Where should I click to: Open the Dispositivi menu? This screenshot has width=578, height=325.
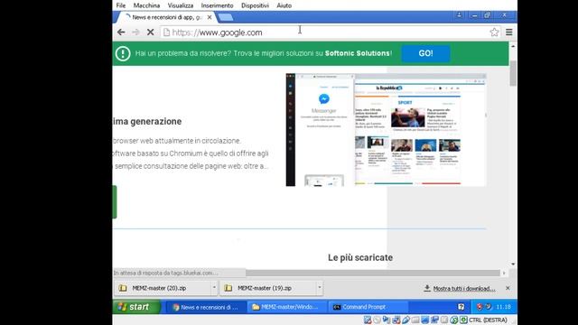click(255, 5)
